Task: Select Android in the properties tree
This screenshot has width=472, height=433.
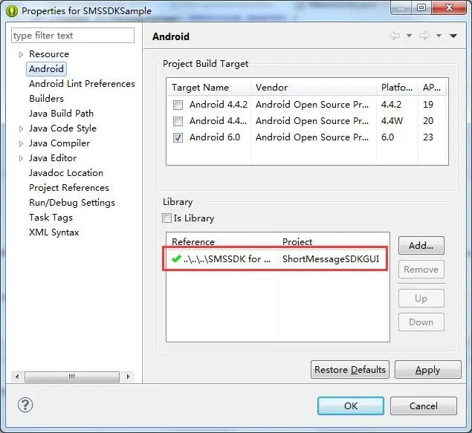Action: coord(46,69)
